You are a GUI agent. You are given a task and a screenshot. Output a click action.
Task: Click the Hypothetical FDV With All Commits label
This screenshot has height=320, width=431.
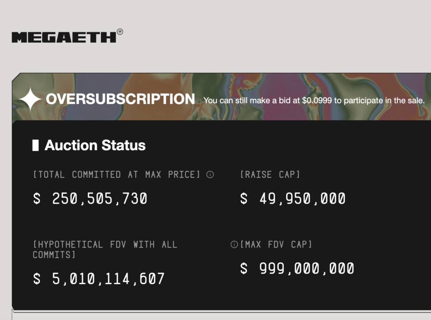pyautogui.click(x=105, y=250)
